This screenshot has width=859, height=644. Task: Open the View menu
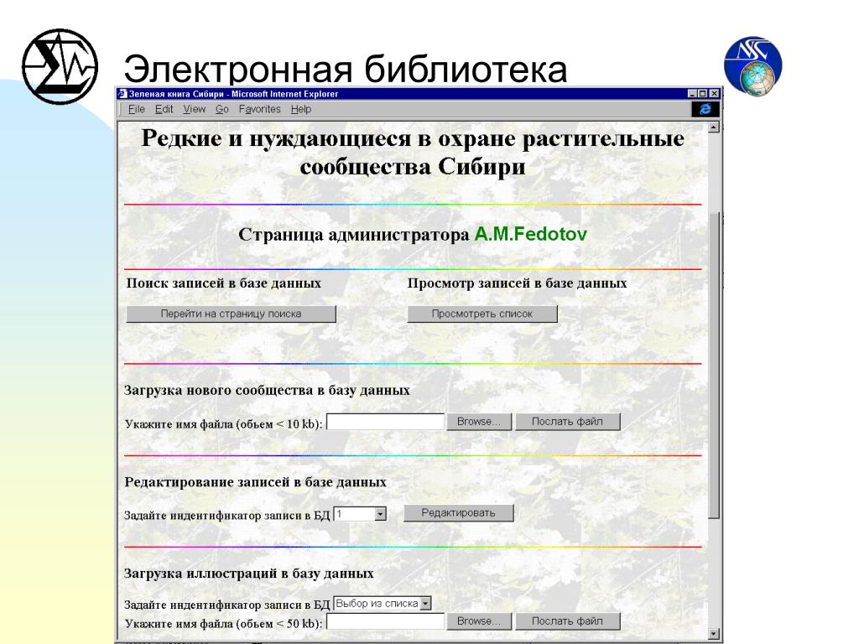click(x=194, y=109)
